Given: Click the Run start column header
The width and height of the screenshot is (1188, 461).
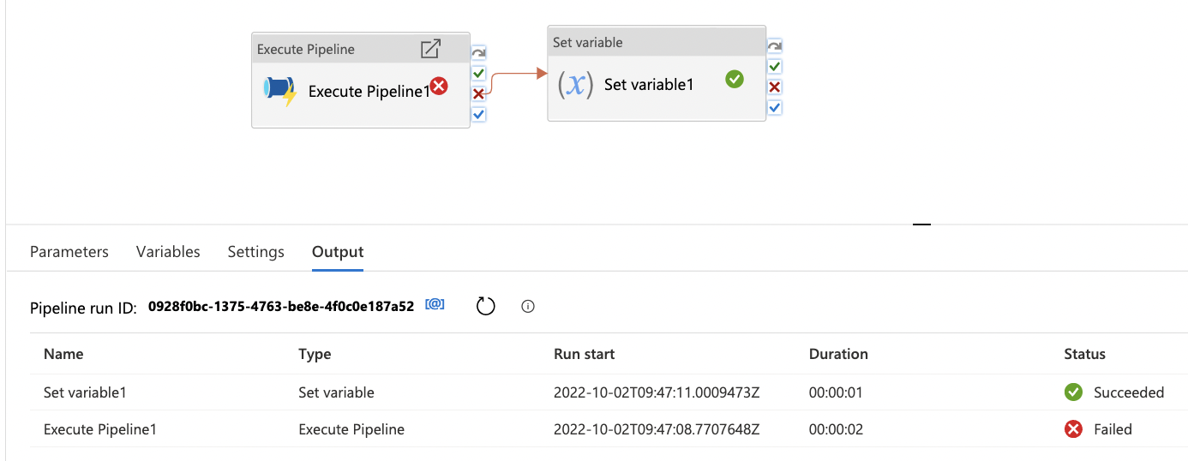Looking at the screenshot, I should (584, 354).
